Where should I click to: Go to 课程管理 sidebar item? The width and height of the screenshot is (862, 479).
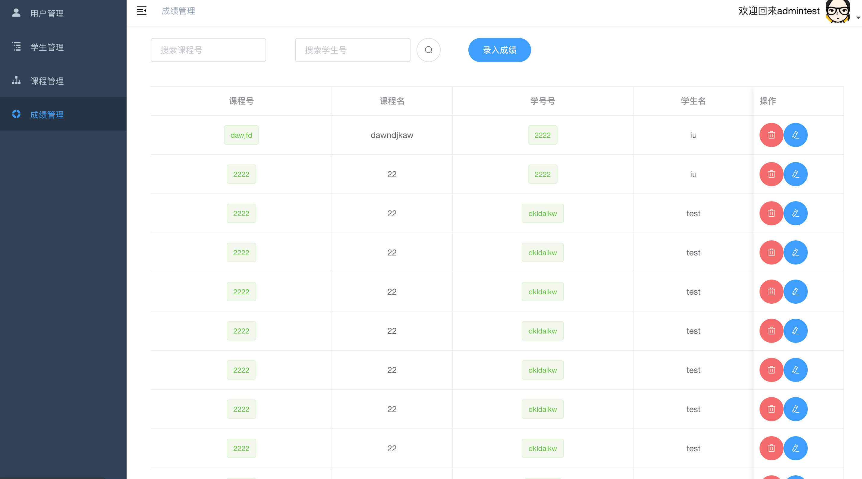point(47,81)
